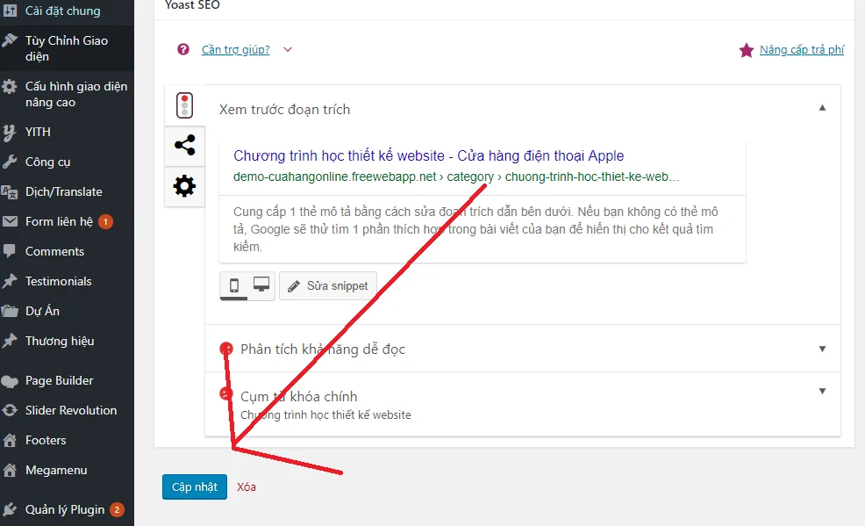Image resolution: width=865 pixels, height=526 pixels.
Task: Click the house icon beside Footers
Action: (x=10, y=440)
